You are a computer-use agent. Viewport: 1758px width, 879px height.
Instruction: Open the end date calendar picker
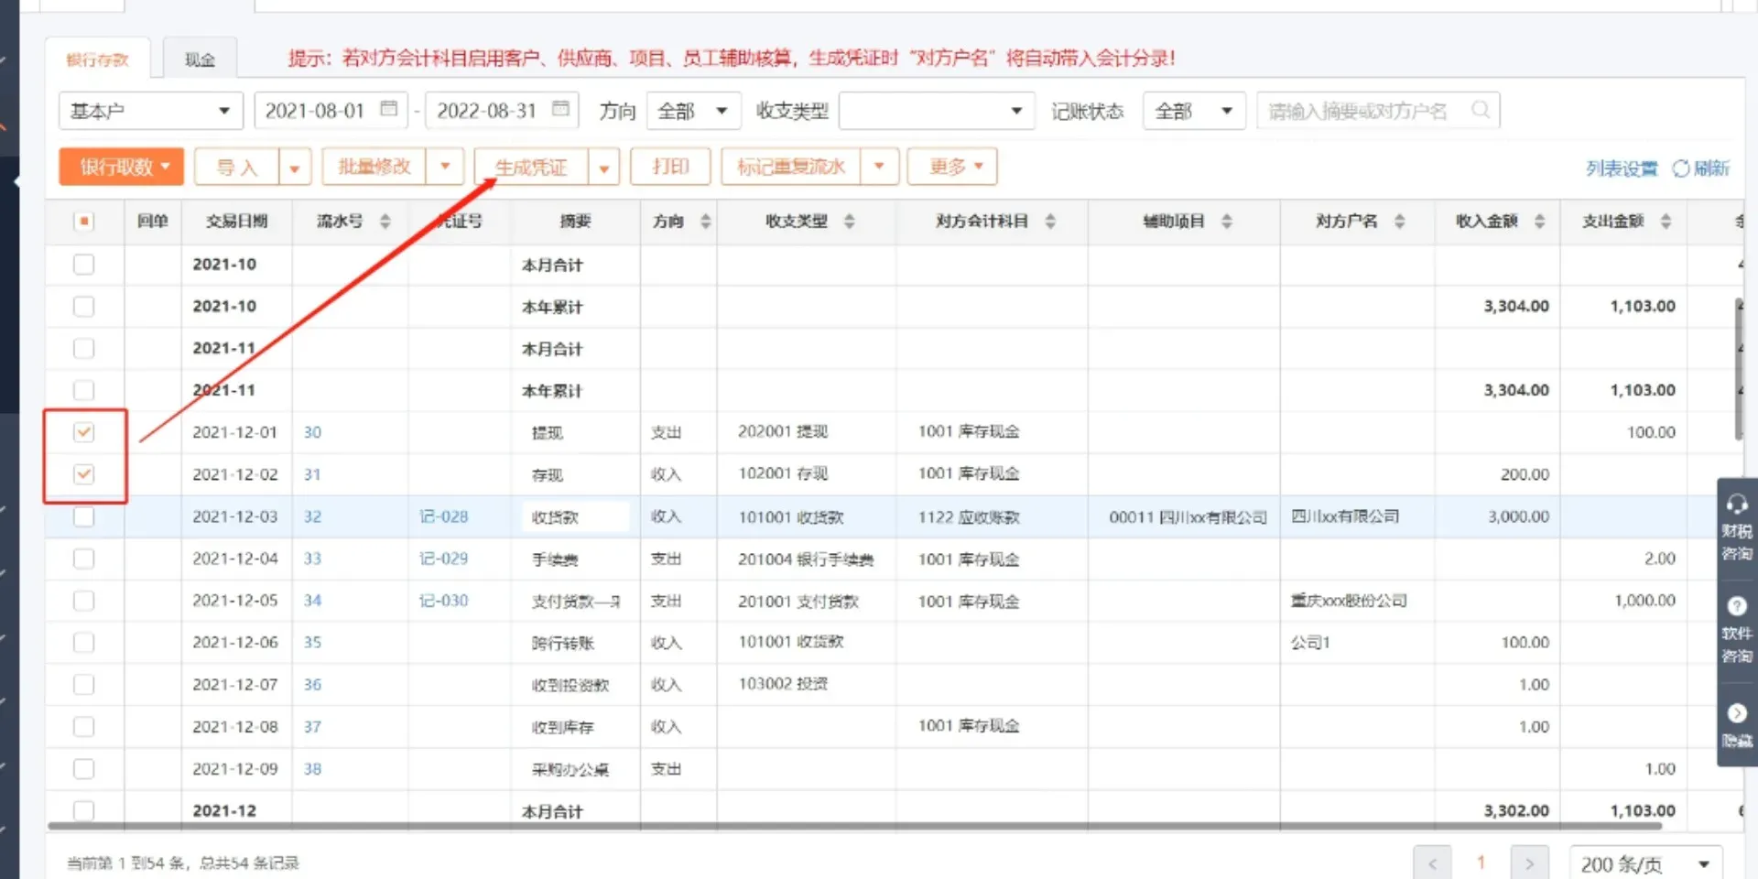tap(561, 109)
